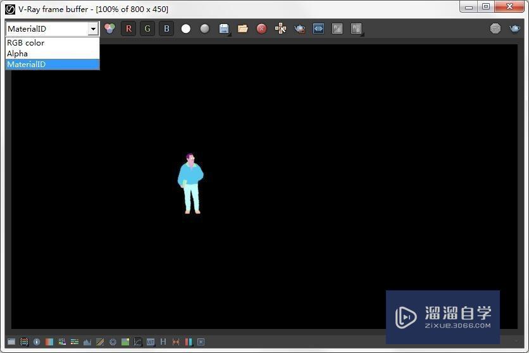The width and height of the screenshot is (529, 353).
Task: Switch to alpha channel white circle icon
Action: click(x=185, y=28)
